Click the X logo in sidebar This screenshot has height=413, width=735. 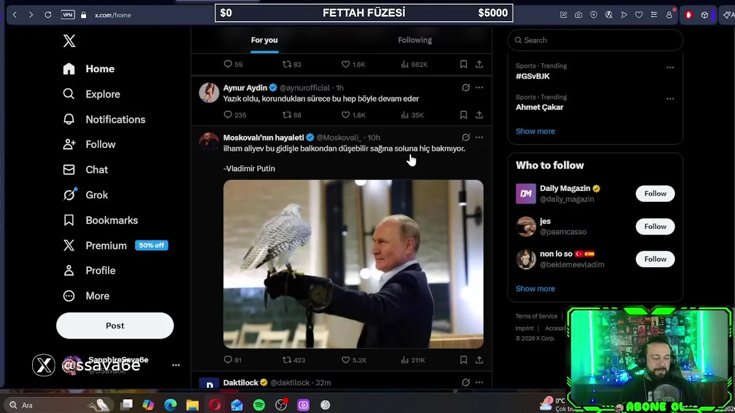pos(69,41)
